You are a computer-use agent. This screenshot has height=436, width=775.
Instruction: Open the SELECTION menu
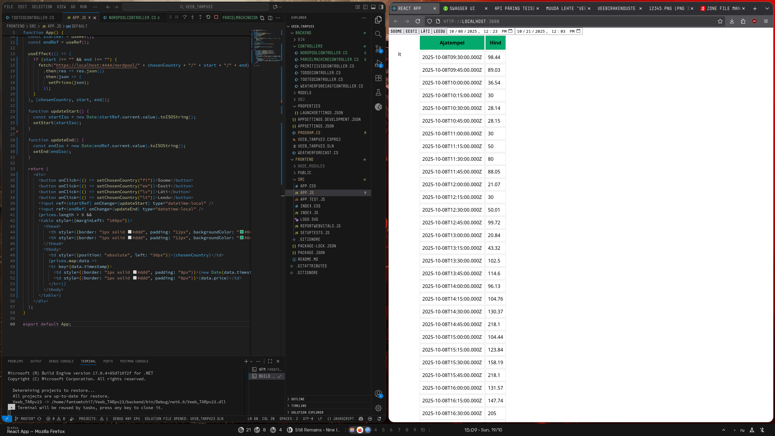coord(42,7)
